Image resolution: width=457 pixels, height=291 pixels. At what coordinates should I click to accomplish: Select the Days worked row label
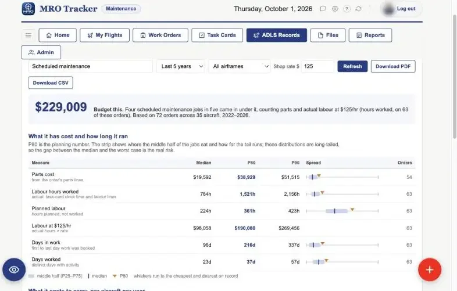(x=46, y=259)
